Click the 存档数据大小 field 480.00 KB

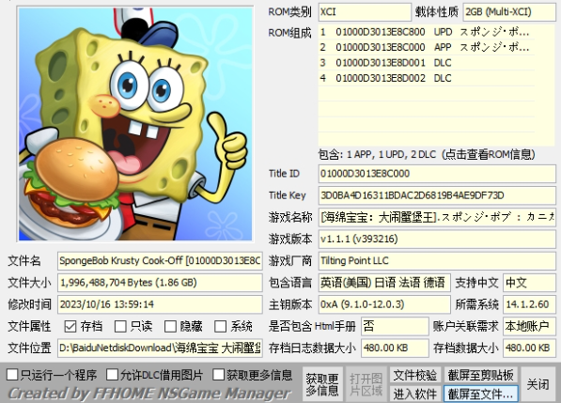point(529,348)
